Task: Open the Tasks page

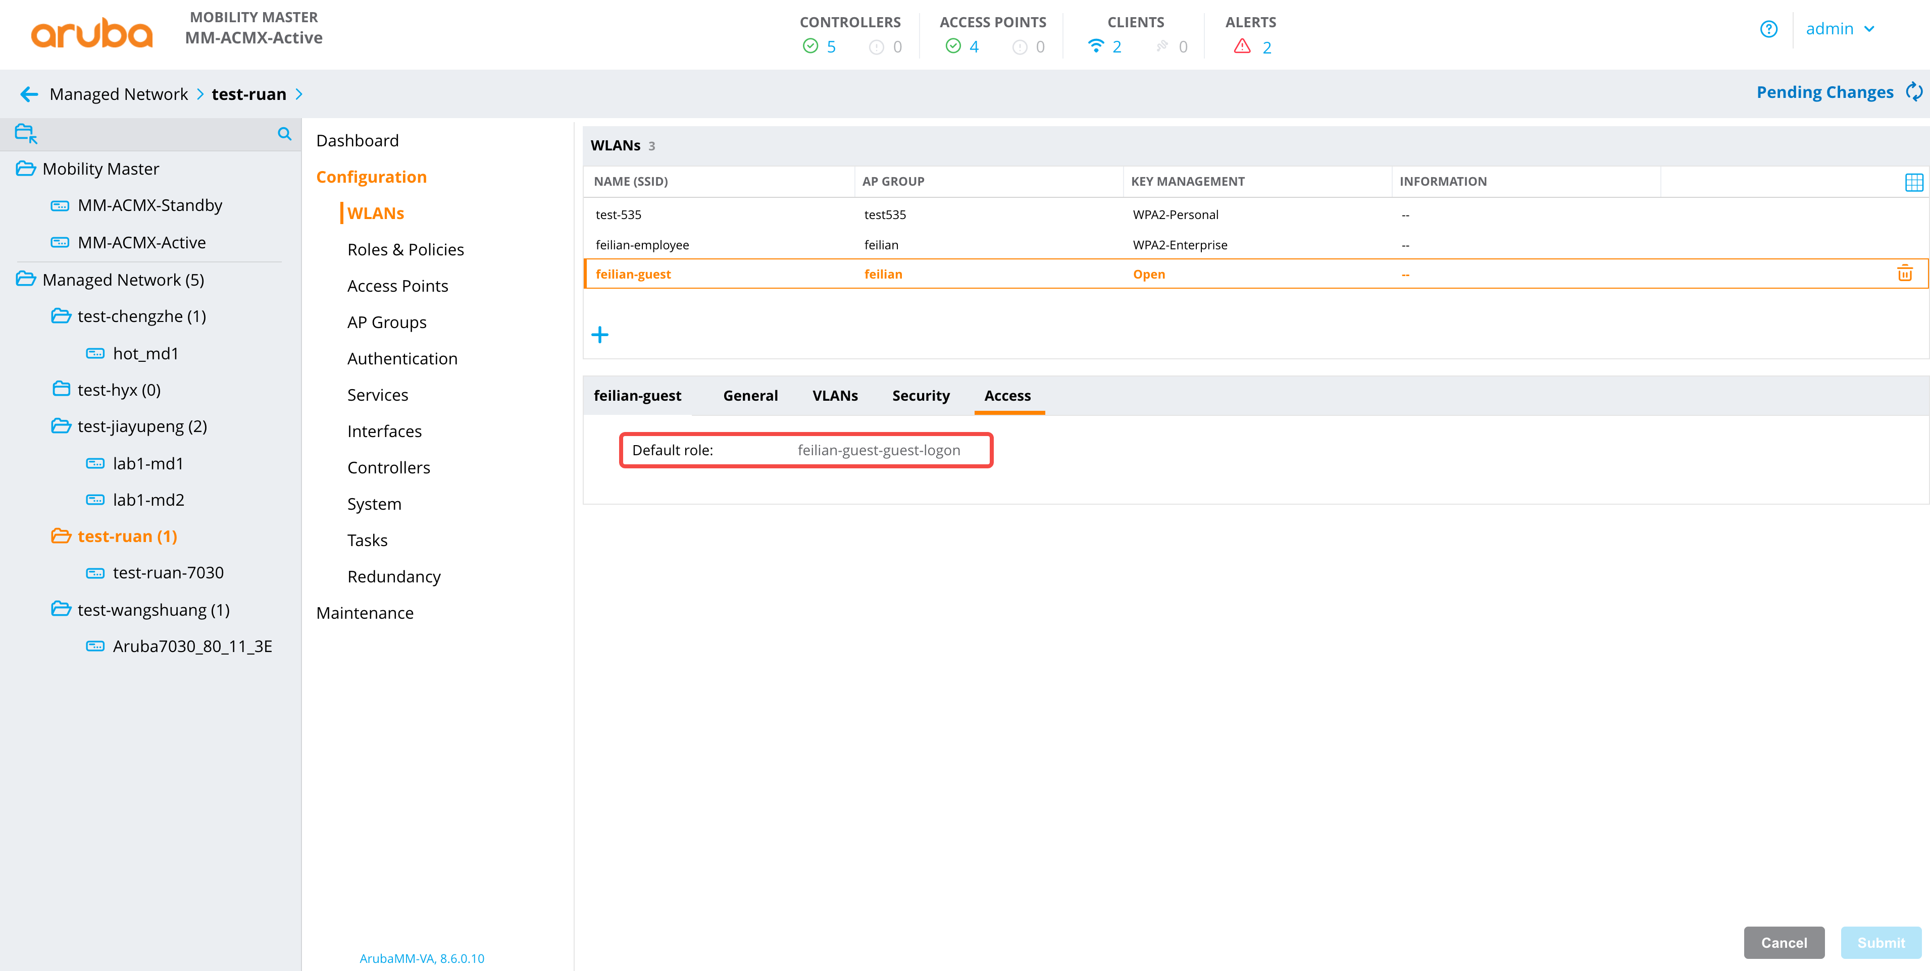Action: pos(367,540)
